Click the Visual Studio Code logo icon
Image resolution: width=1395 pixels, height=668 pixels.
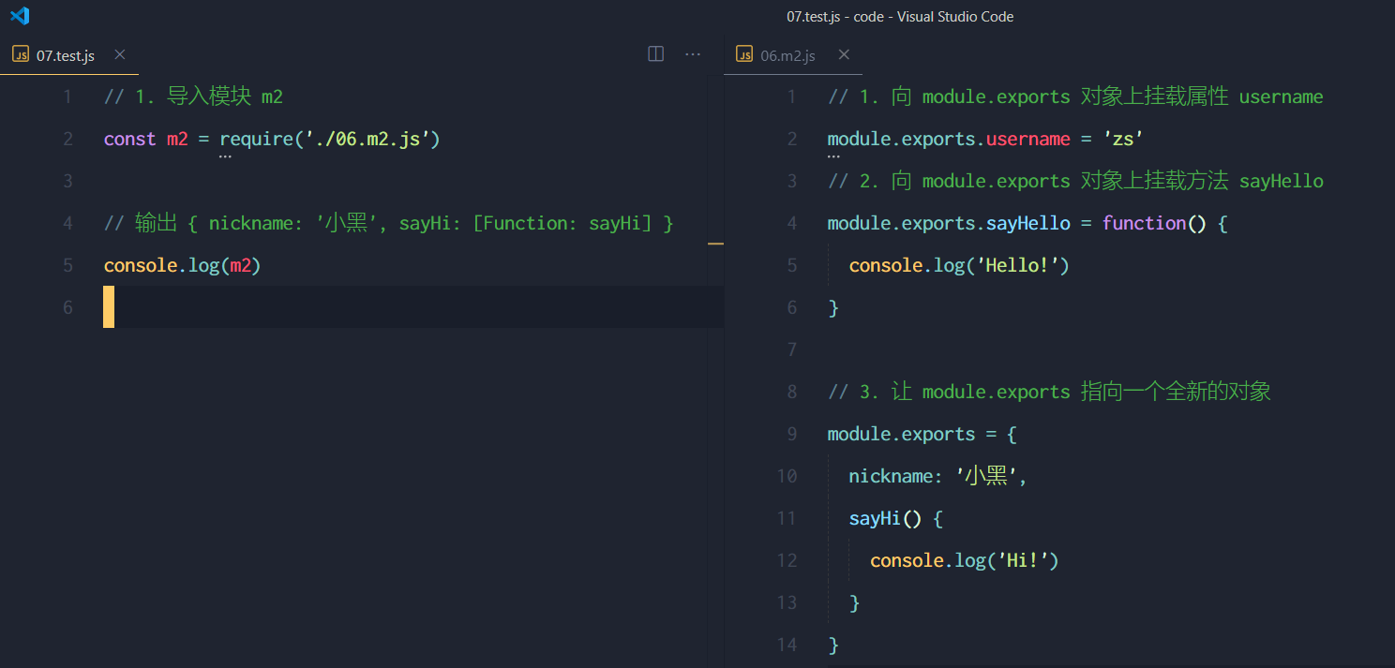(20, 16)
